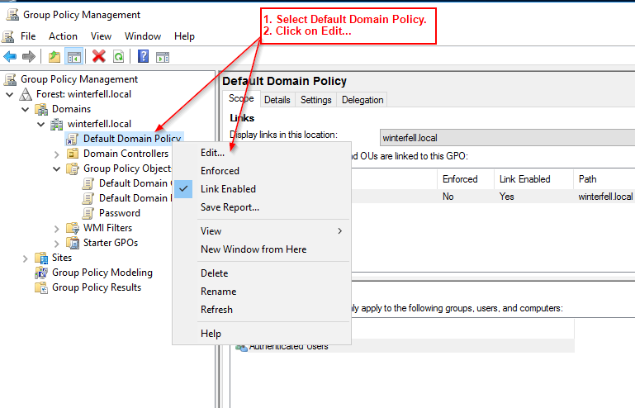Toggle the Show/Hide Console Tree icon
Viewport: 635px width, 408px height.
74,56
